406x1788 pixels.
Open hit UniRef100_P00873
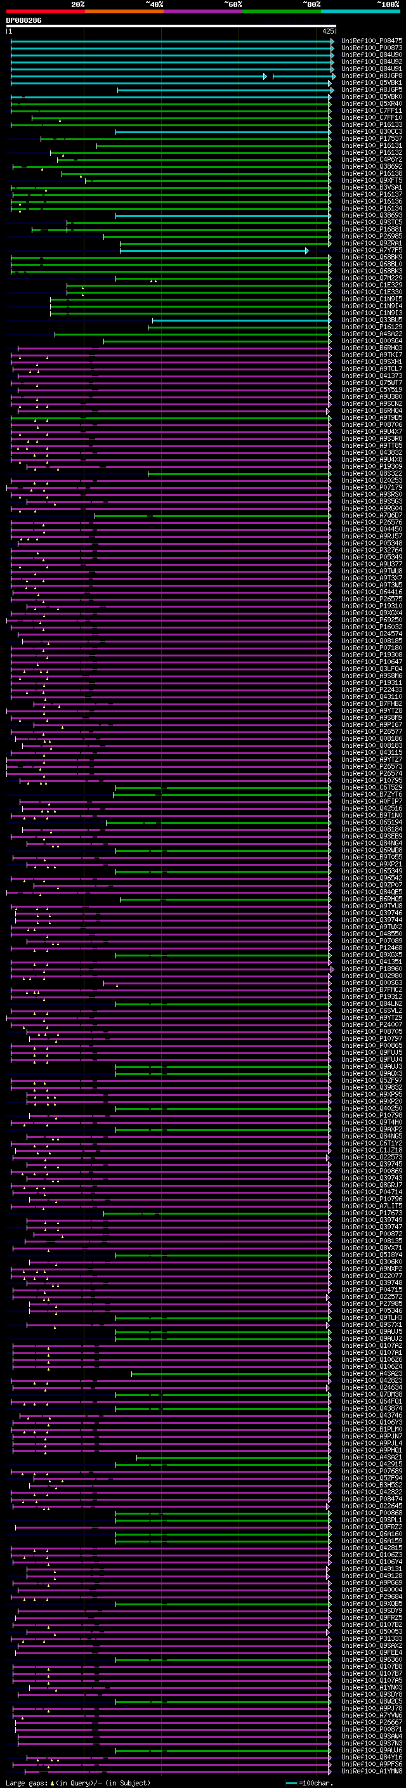click(372, 49)
